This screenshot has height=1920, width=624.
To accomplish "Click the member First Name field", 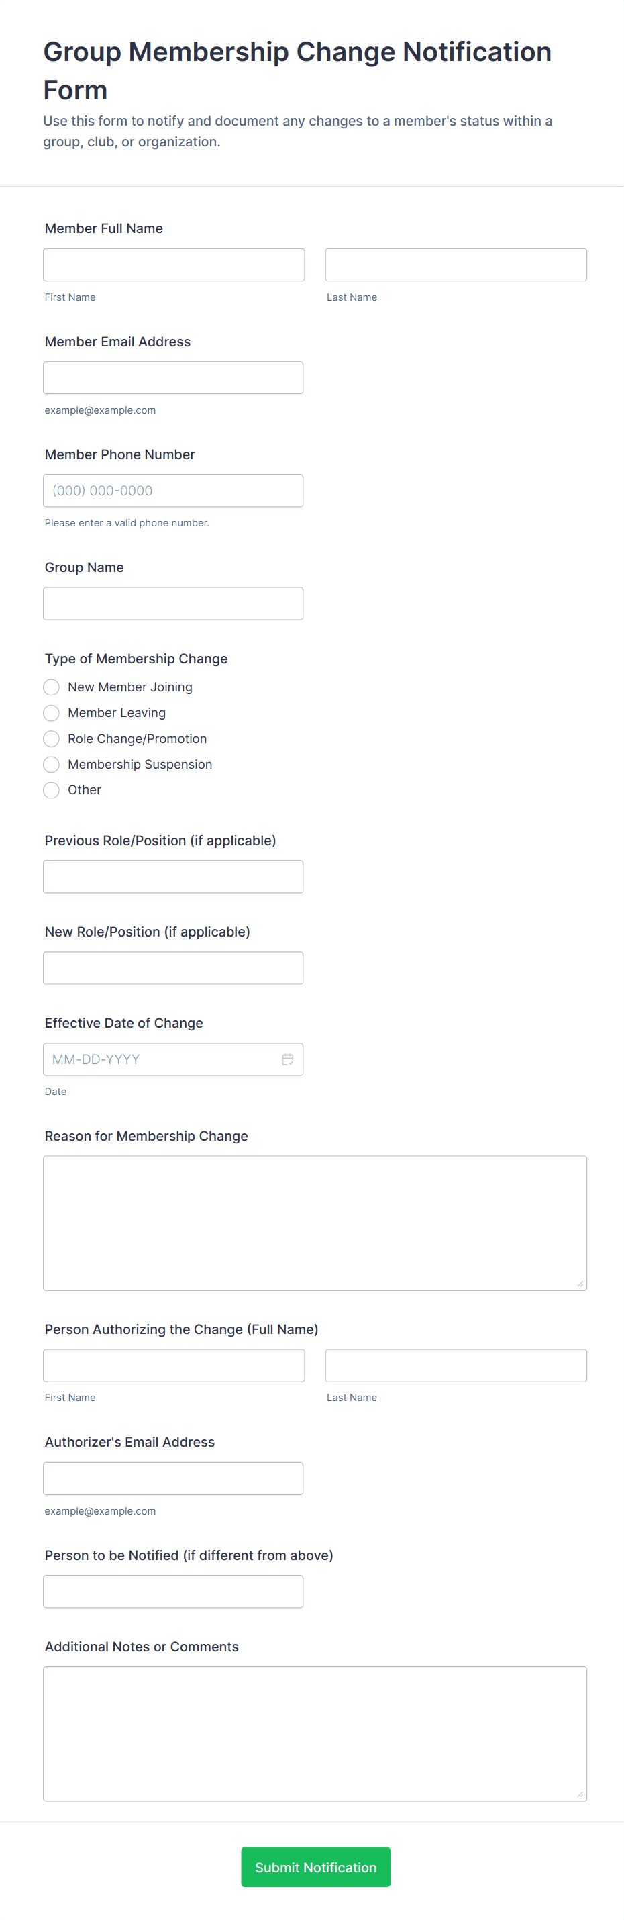I will 174,265.
